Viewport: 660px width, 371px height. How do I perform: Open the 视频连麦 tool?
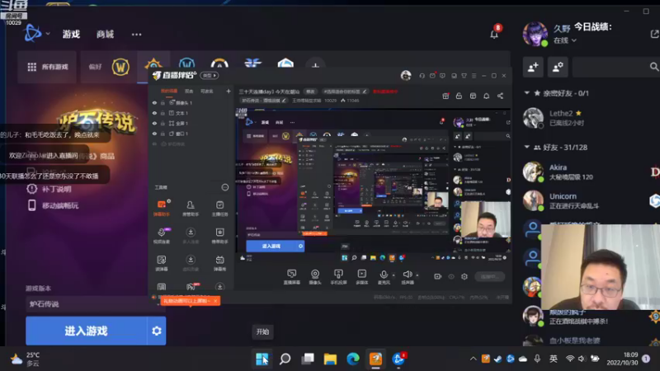click(x=162, y=236)
